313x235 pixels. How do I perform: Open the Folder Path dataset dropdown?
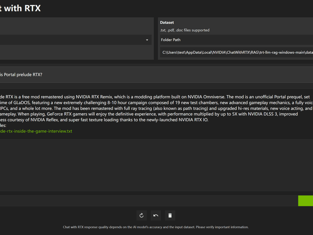237,40
